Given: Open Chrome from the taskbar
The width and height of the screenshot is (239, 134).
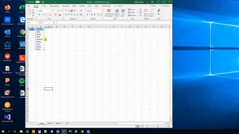Looking at the screenshot, I should pyautogui.click(x=82, y=131).
